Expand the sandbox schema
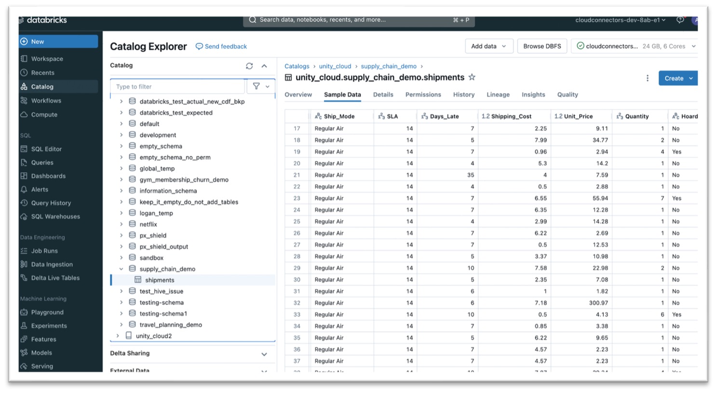 (121, 258)
